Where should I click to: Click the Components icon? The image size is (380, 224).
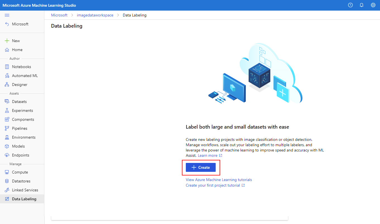(7, 119)
